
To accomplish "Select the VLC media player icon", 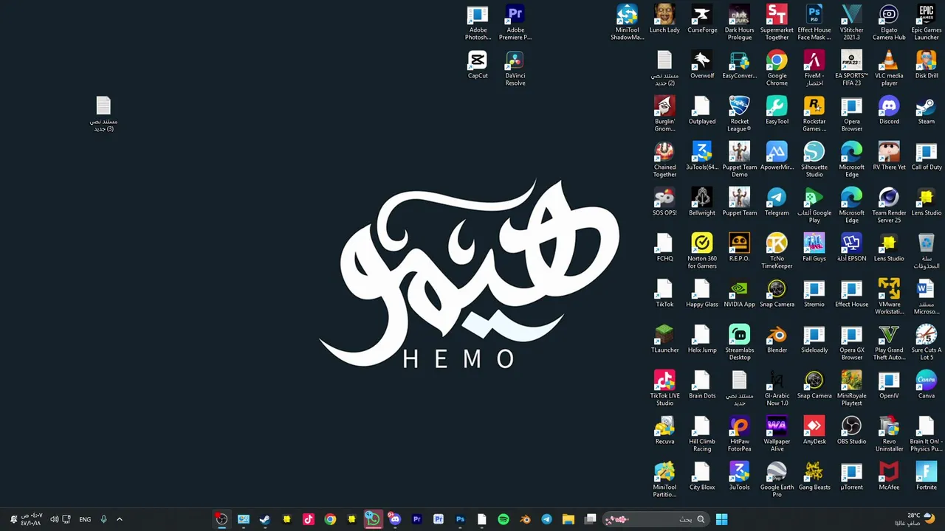I will coord(889,69).
